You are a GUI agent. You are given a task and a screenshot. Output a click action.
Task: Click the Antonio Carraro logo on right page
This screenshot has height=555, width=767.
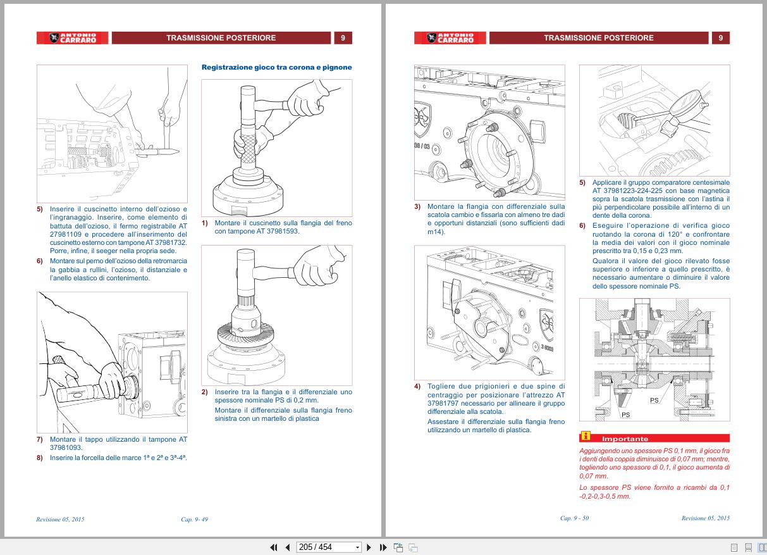pyautogui.click(x=450, y=38)
